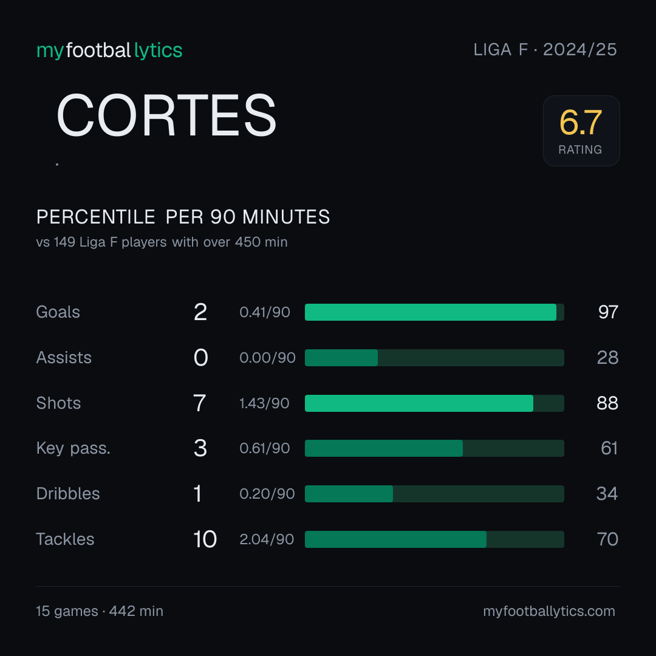The image size is (656, 656).
Task: Click the Tackles total value 10
Action: click(x=205, y=539)
